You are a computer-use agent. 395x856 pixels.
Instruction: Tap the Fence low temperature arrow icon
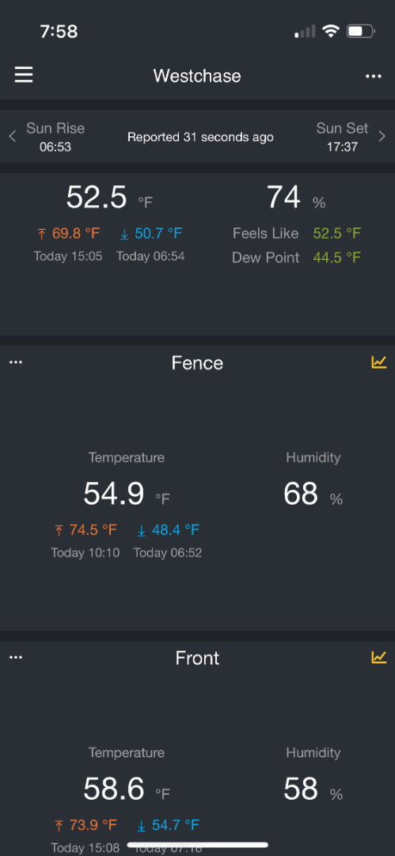tap(142, 530)
